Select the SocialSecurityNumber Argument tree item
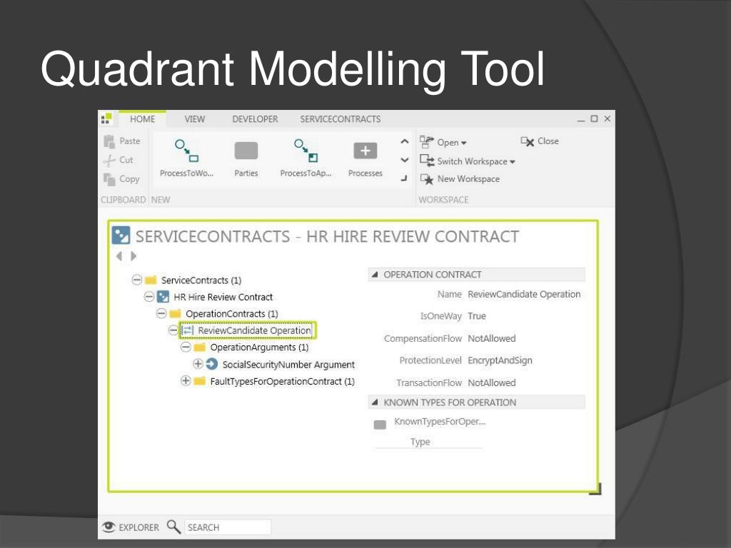Viewport: 731px width, 548px height. (x=288, y=365)
